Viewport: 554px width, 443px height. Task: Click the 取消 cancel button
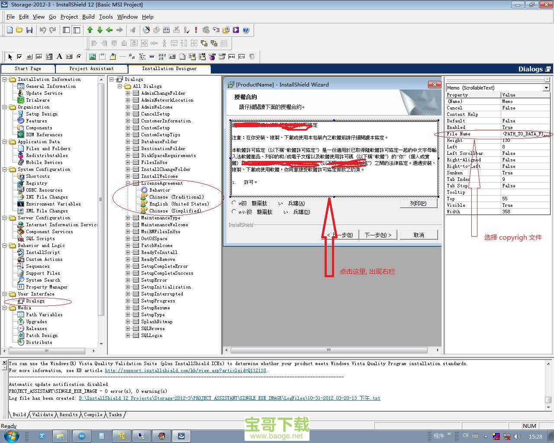pos(419,235)
